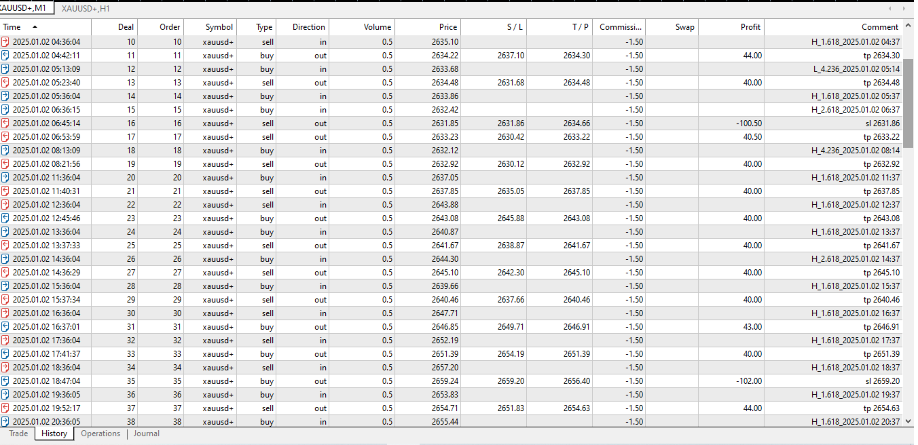The height and width of the screenshot is (445, 918).
Task: Click the sell deal icon at 14:36:29
Action: [x=5, y=273]
